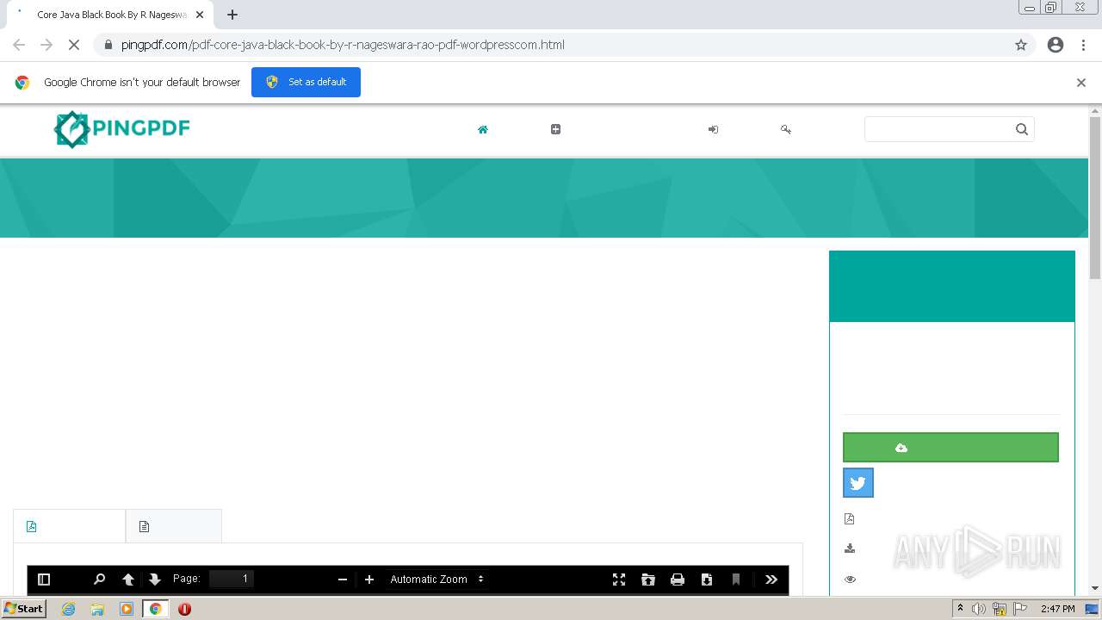Show hidden system tray icons
This screenshot has width=1102, height=620.
coord(960,609)
